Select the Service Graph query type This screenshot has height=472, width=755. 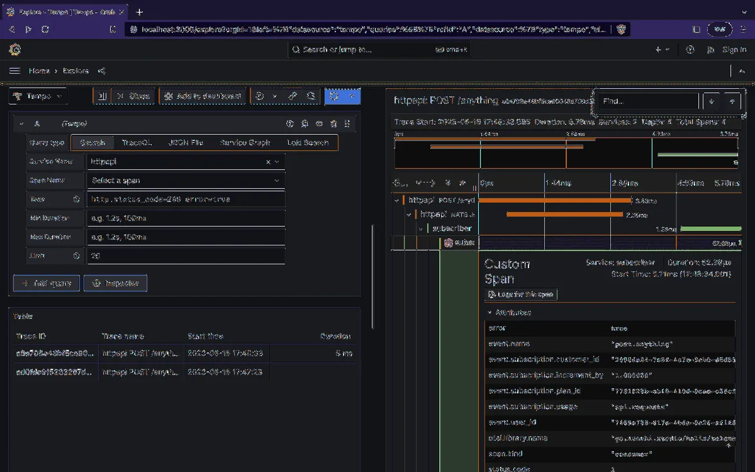[245, 143]
